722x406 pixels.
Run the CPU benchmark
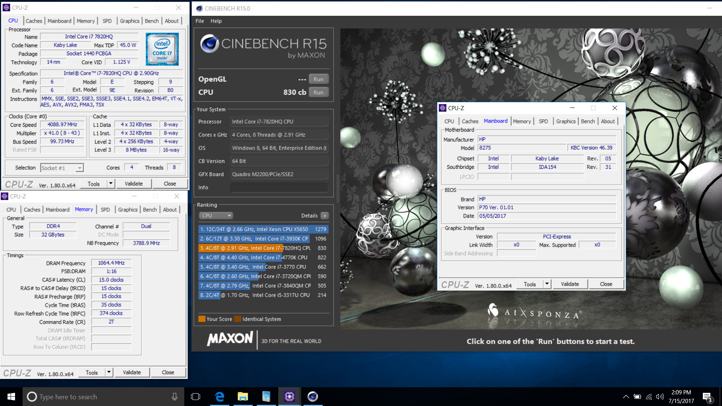(319, 92)
